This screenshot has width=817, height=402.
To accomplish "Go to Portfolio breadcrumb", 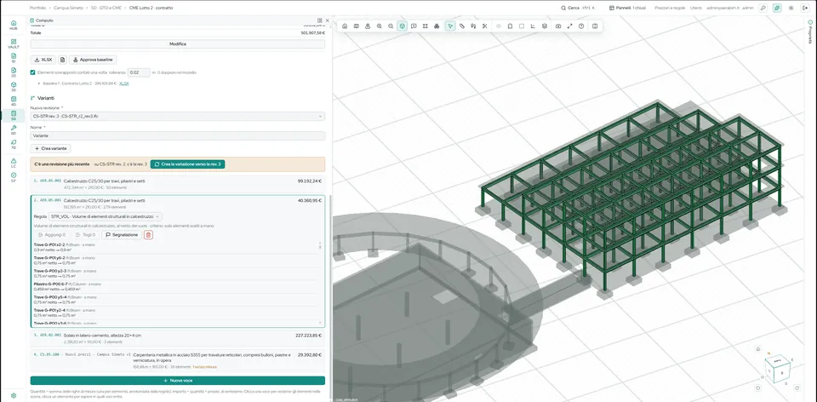I will coord(37,9).
